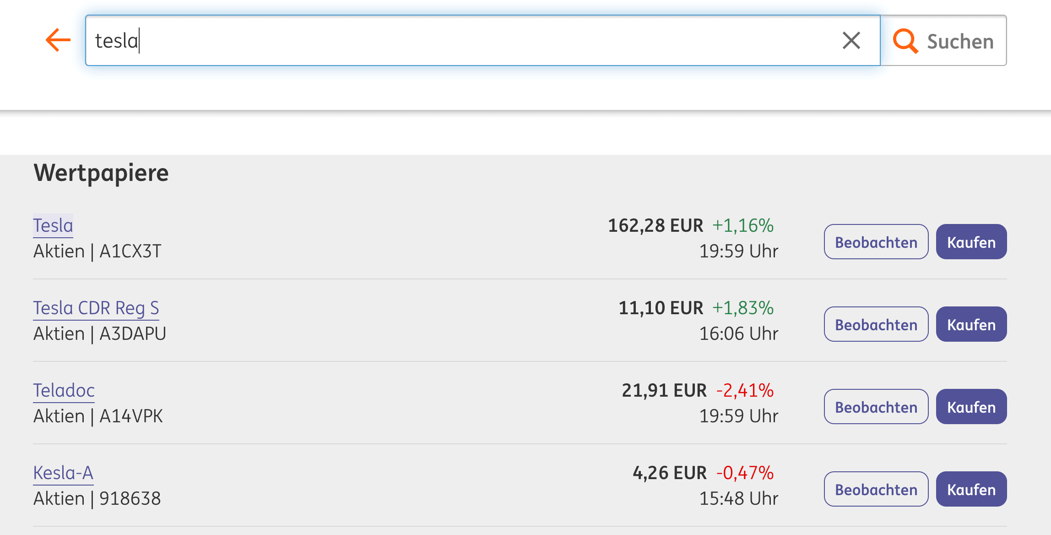Add Tesla CDR Reg S to watchlist

click(x=876, y=324)
